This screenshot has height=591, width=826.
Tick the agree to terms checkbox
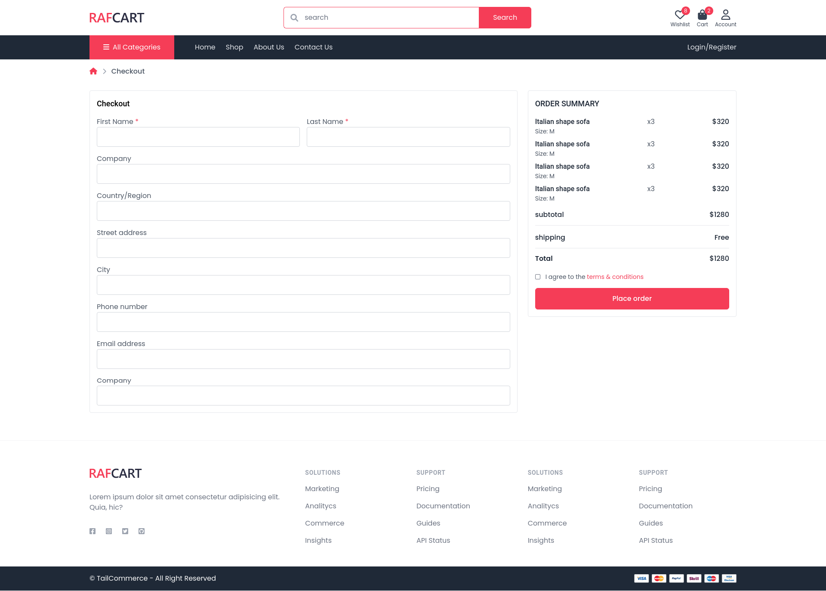(x=538, y=277)
